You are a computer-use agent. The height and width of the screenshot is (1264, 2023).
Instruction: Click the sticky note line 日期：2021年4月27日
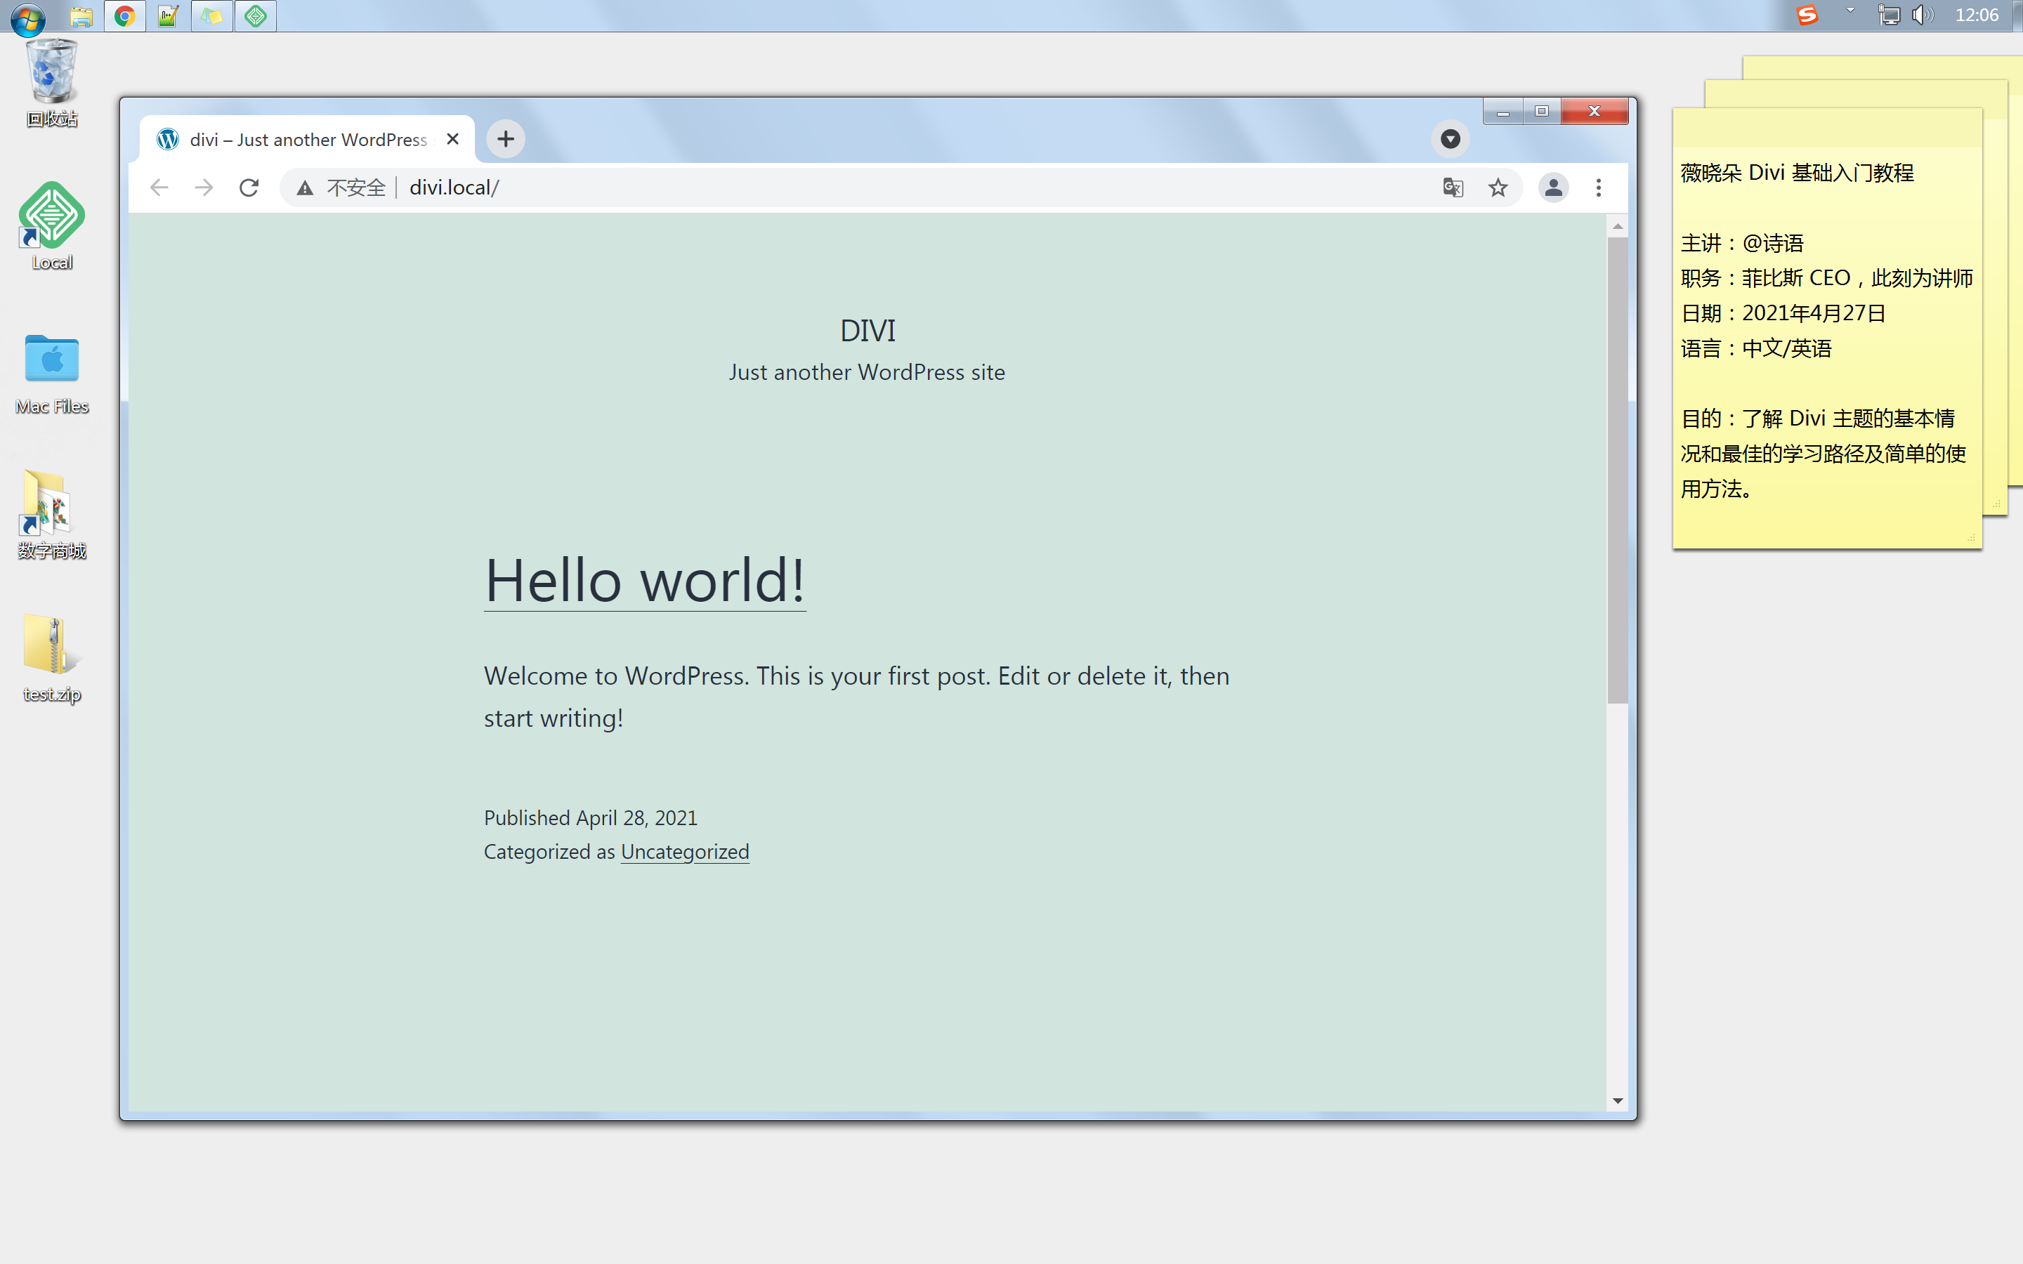(1783, 313)
